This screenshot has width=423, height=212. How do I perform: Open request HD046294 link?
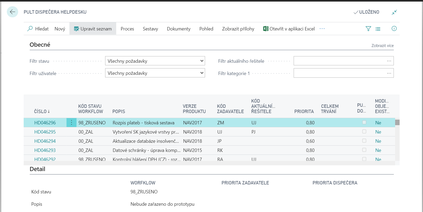click(45, 141)
